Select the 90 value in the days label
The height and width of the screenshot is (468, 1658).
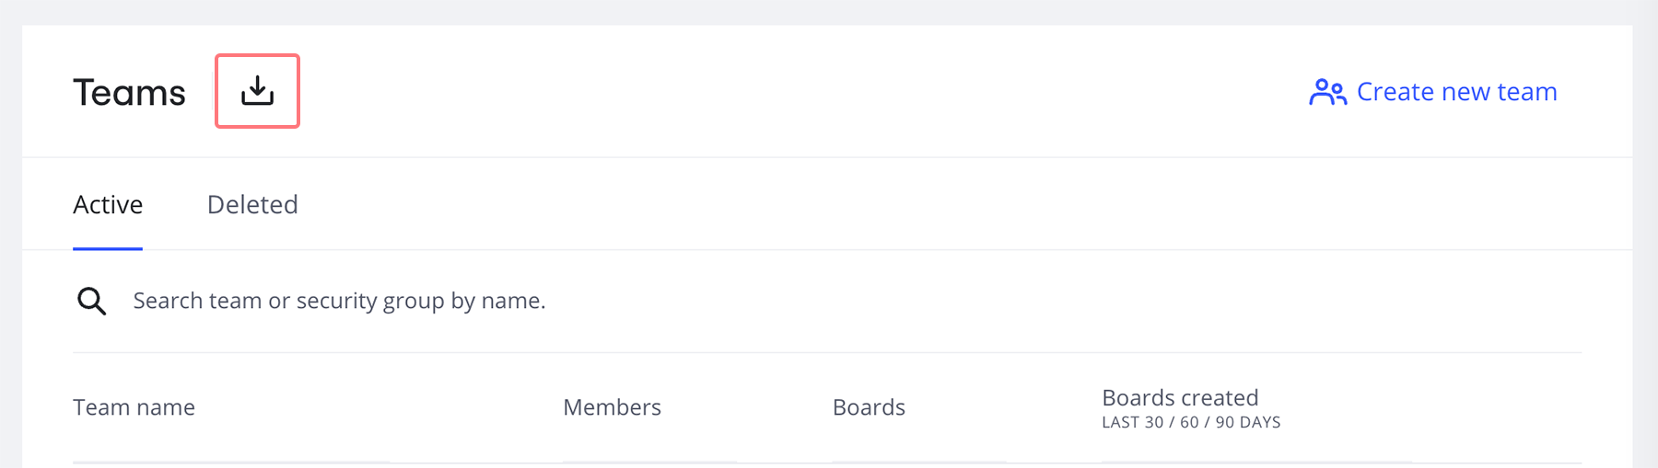tap(1224, 423)
